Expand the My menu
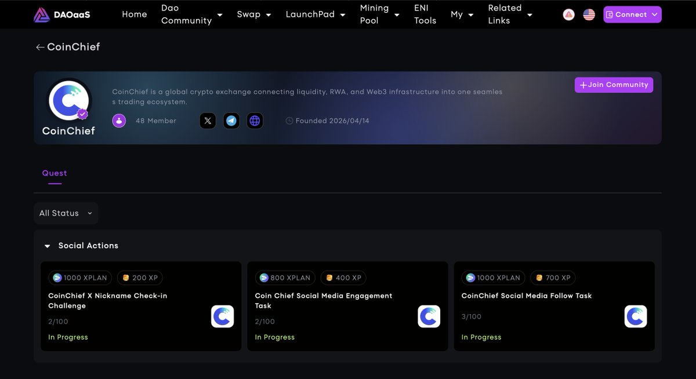This screenshot has height=379, width=696. click(462, 14)
